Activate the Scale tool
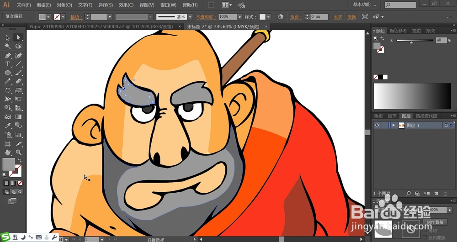Image resolution: width=457 pixels, height=242 pixels. click(x=18, y=90)
